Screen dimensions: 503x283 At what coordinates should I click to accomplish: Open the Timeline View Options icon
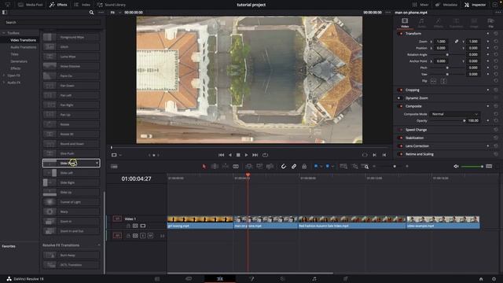point(114,166)
